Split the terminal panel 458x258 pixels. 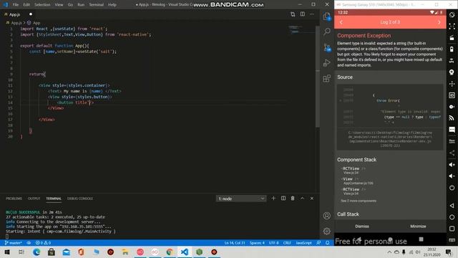click(x=283, y=199)
